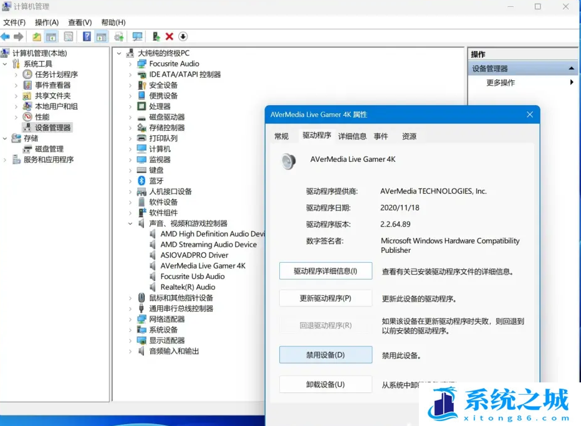Click the Bluetooth category icon
Screen dimensions: 581x426
tap(142, 181)
